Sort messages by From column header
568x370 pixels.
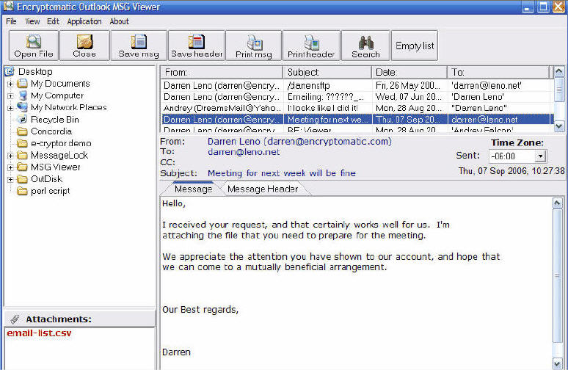point(222,72)
